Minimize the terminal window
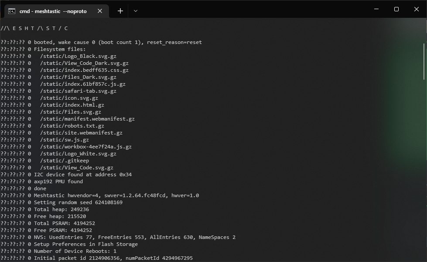The image size is (427, 262). click(x=376, y=9)
